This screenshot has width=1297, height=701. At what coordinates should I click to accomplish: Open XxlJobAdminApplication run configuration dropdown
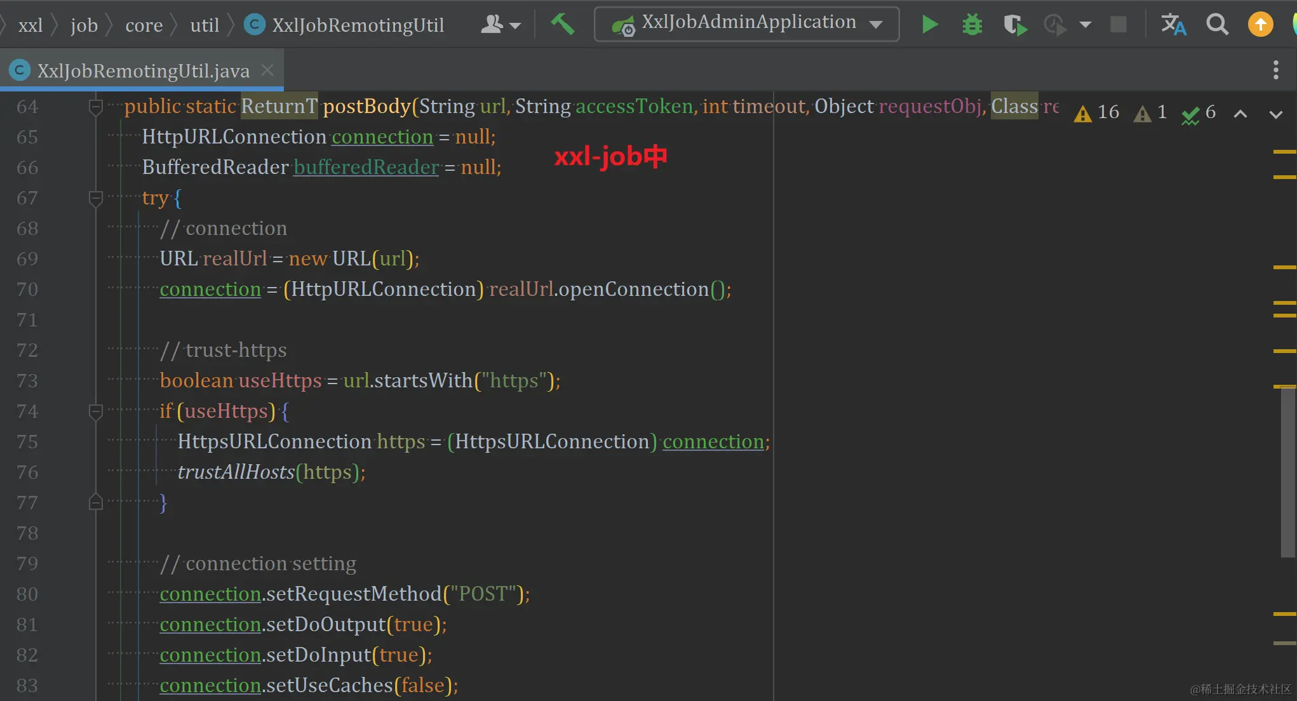coord(746,24)
